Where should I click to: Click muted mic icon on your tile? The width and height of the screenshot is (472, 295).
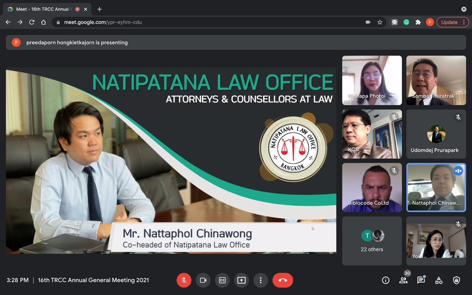pos(458,224)
